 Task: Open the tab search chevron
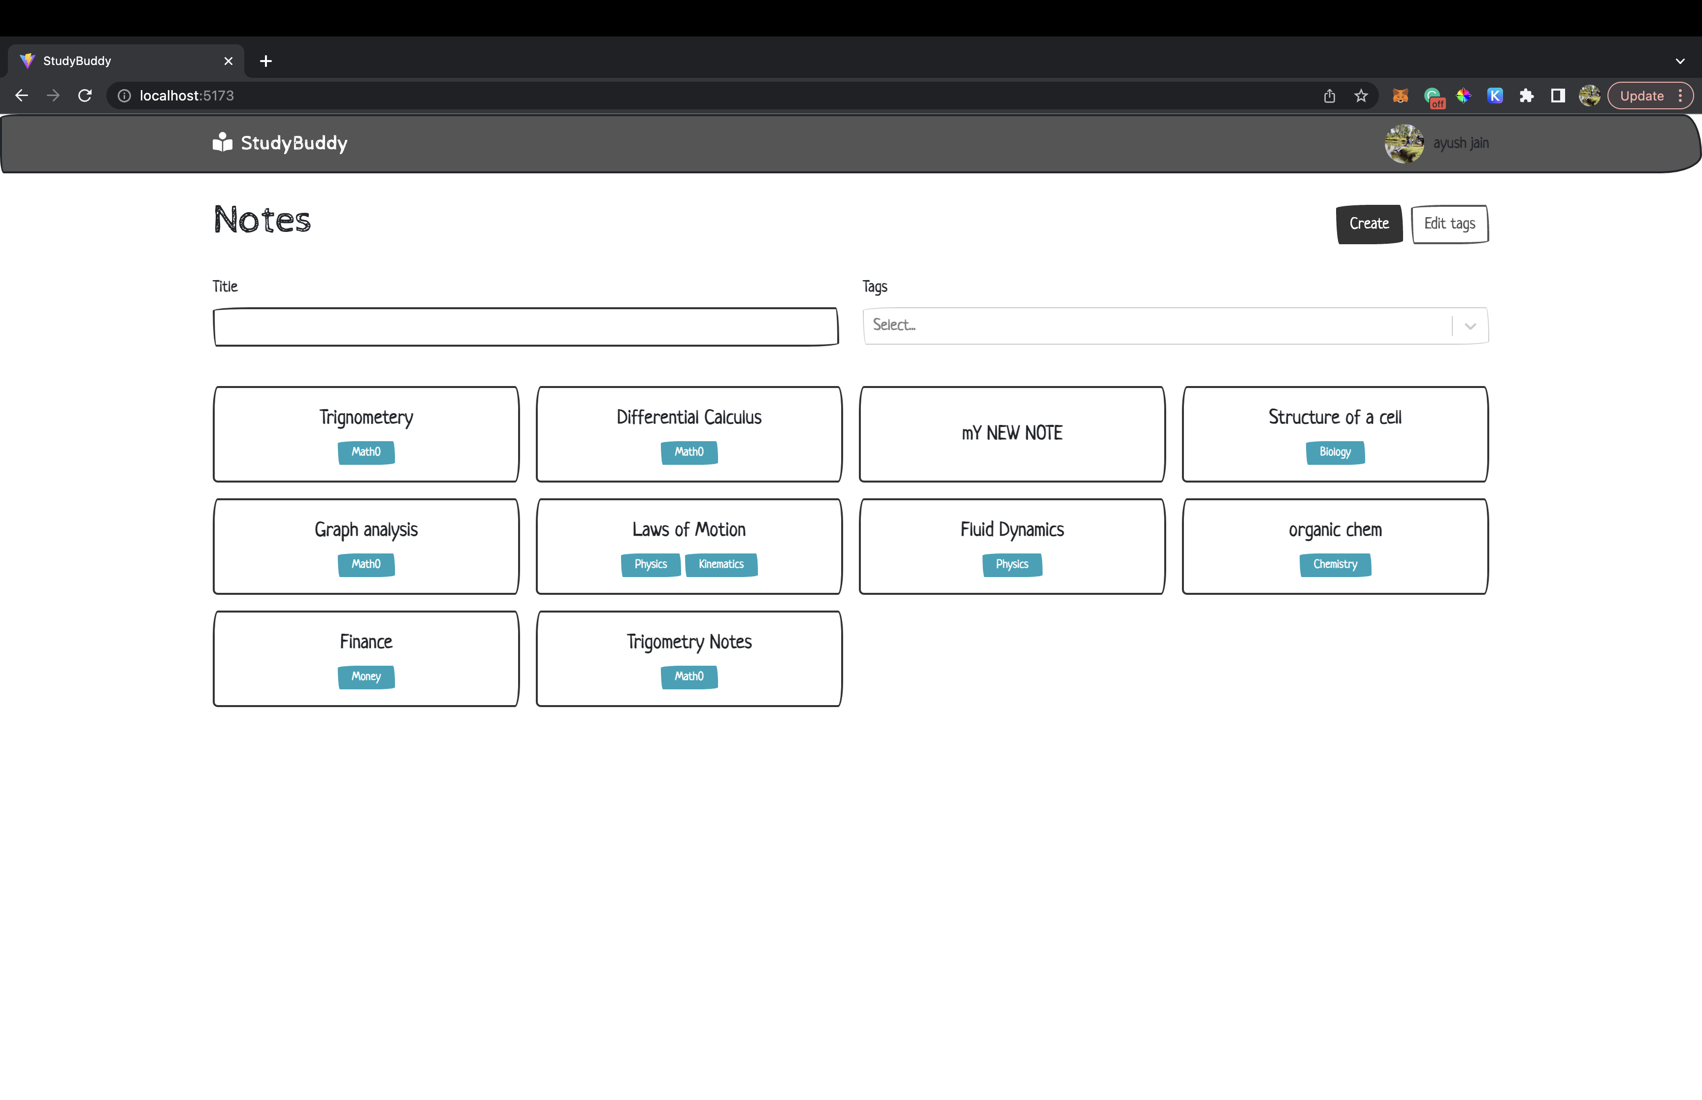pyautogui.click(x=1680, y=62)
